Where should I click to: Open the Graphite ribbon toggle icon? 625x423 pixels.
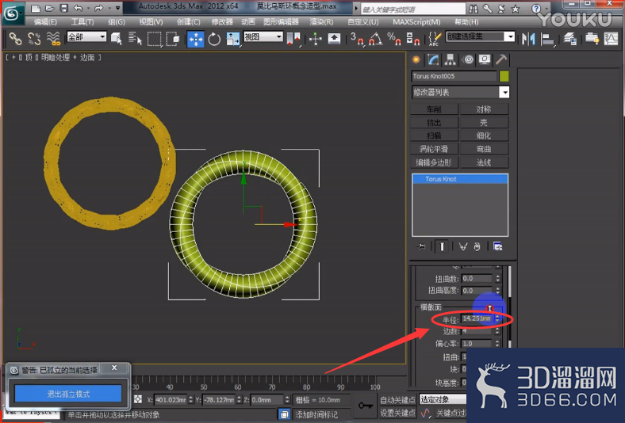click(592, 39)
